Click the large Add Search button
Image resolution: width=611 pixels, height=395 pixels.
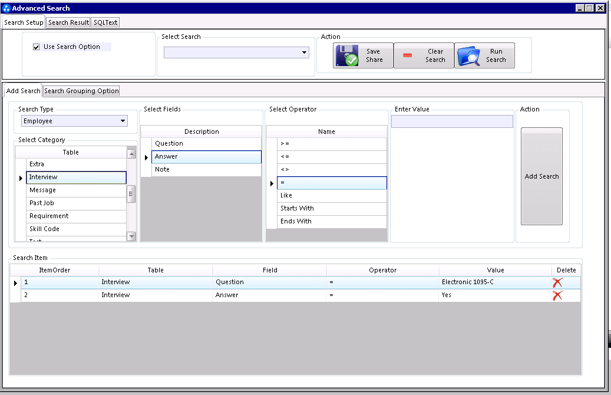pos(541,176)
